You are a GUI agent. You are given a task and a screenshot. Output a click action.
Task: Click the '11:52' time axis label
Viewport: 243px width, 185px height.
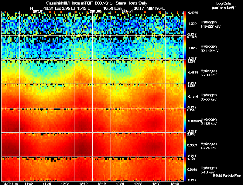[x=29, y=184]
